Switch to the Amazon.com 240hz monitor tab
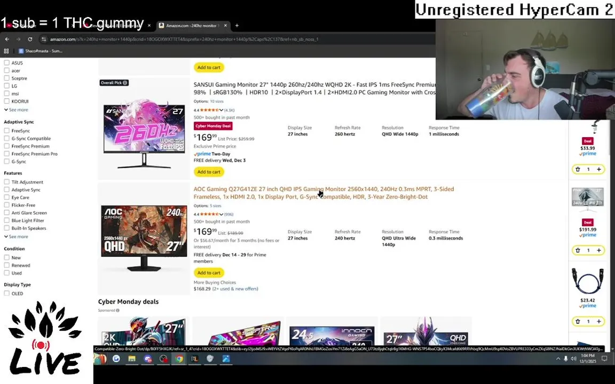 pos(192,26)
